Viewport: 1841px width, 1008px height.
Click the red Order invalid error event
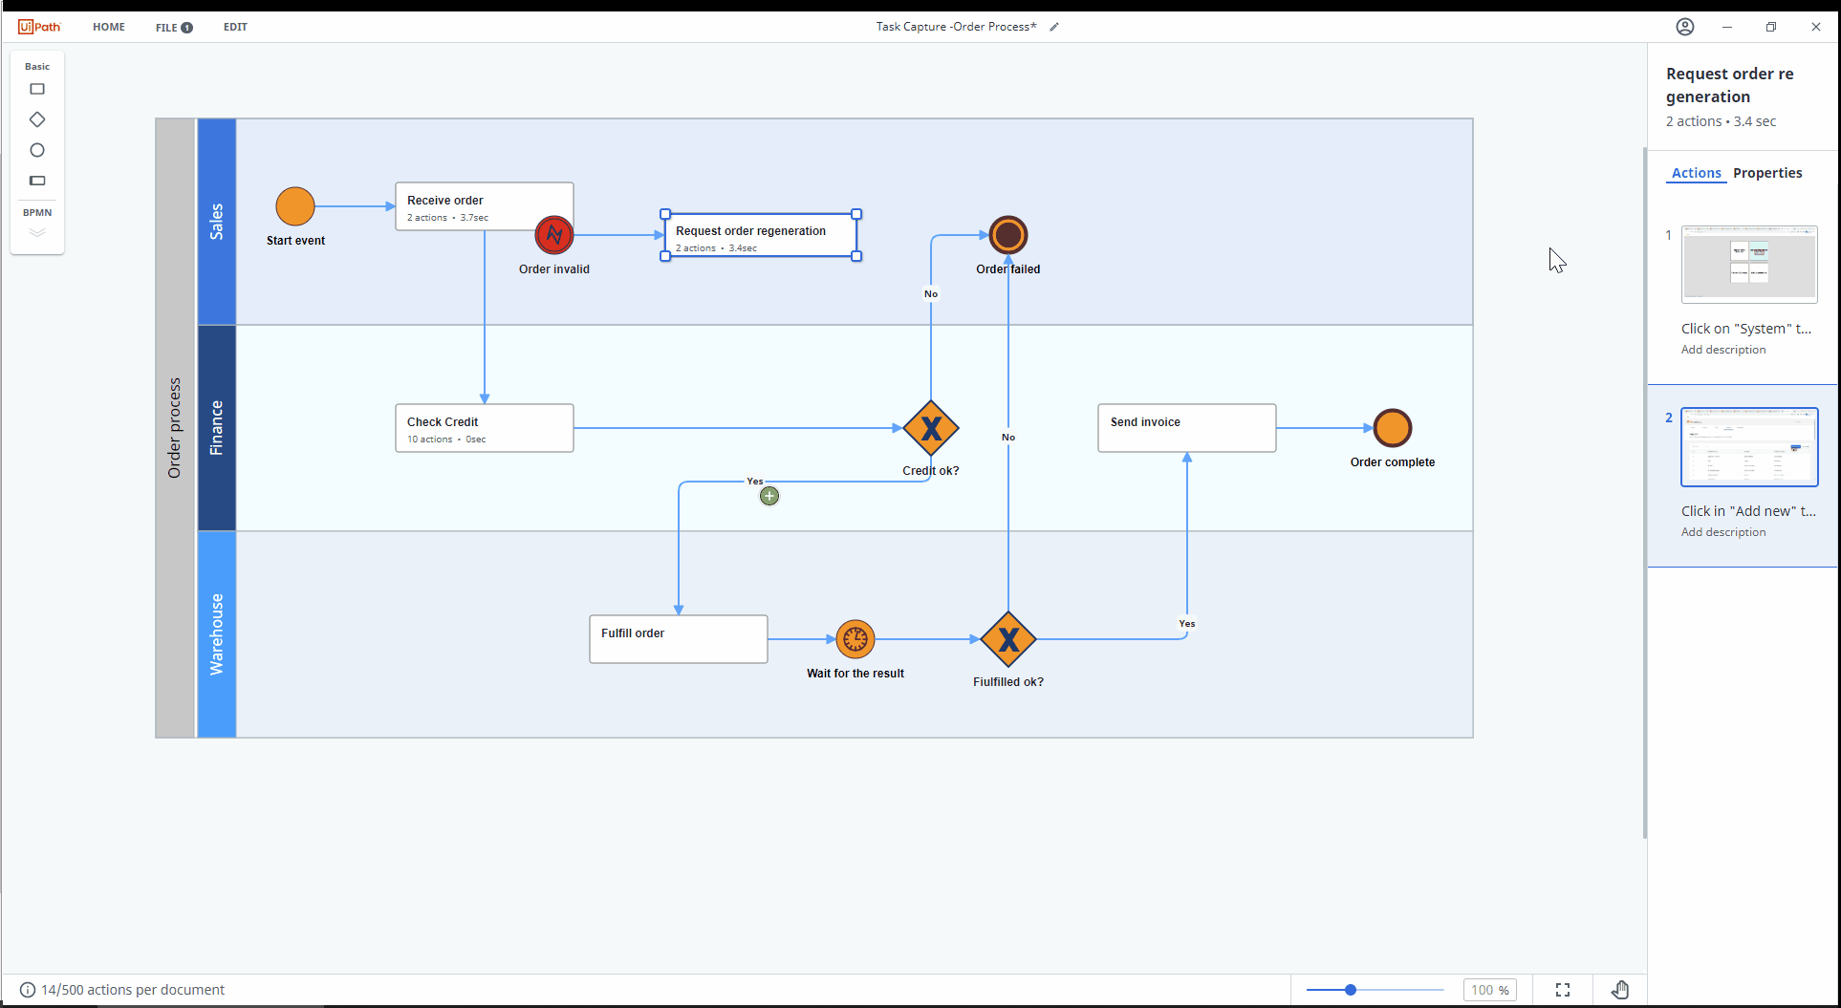[x=554, y=235]
